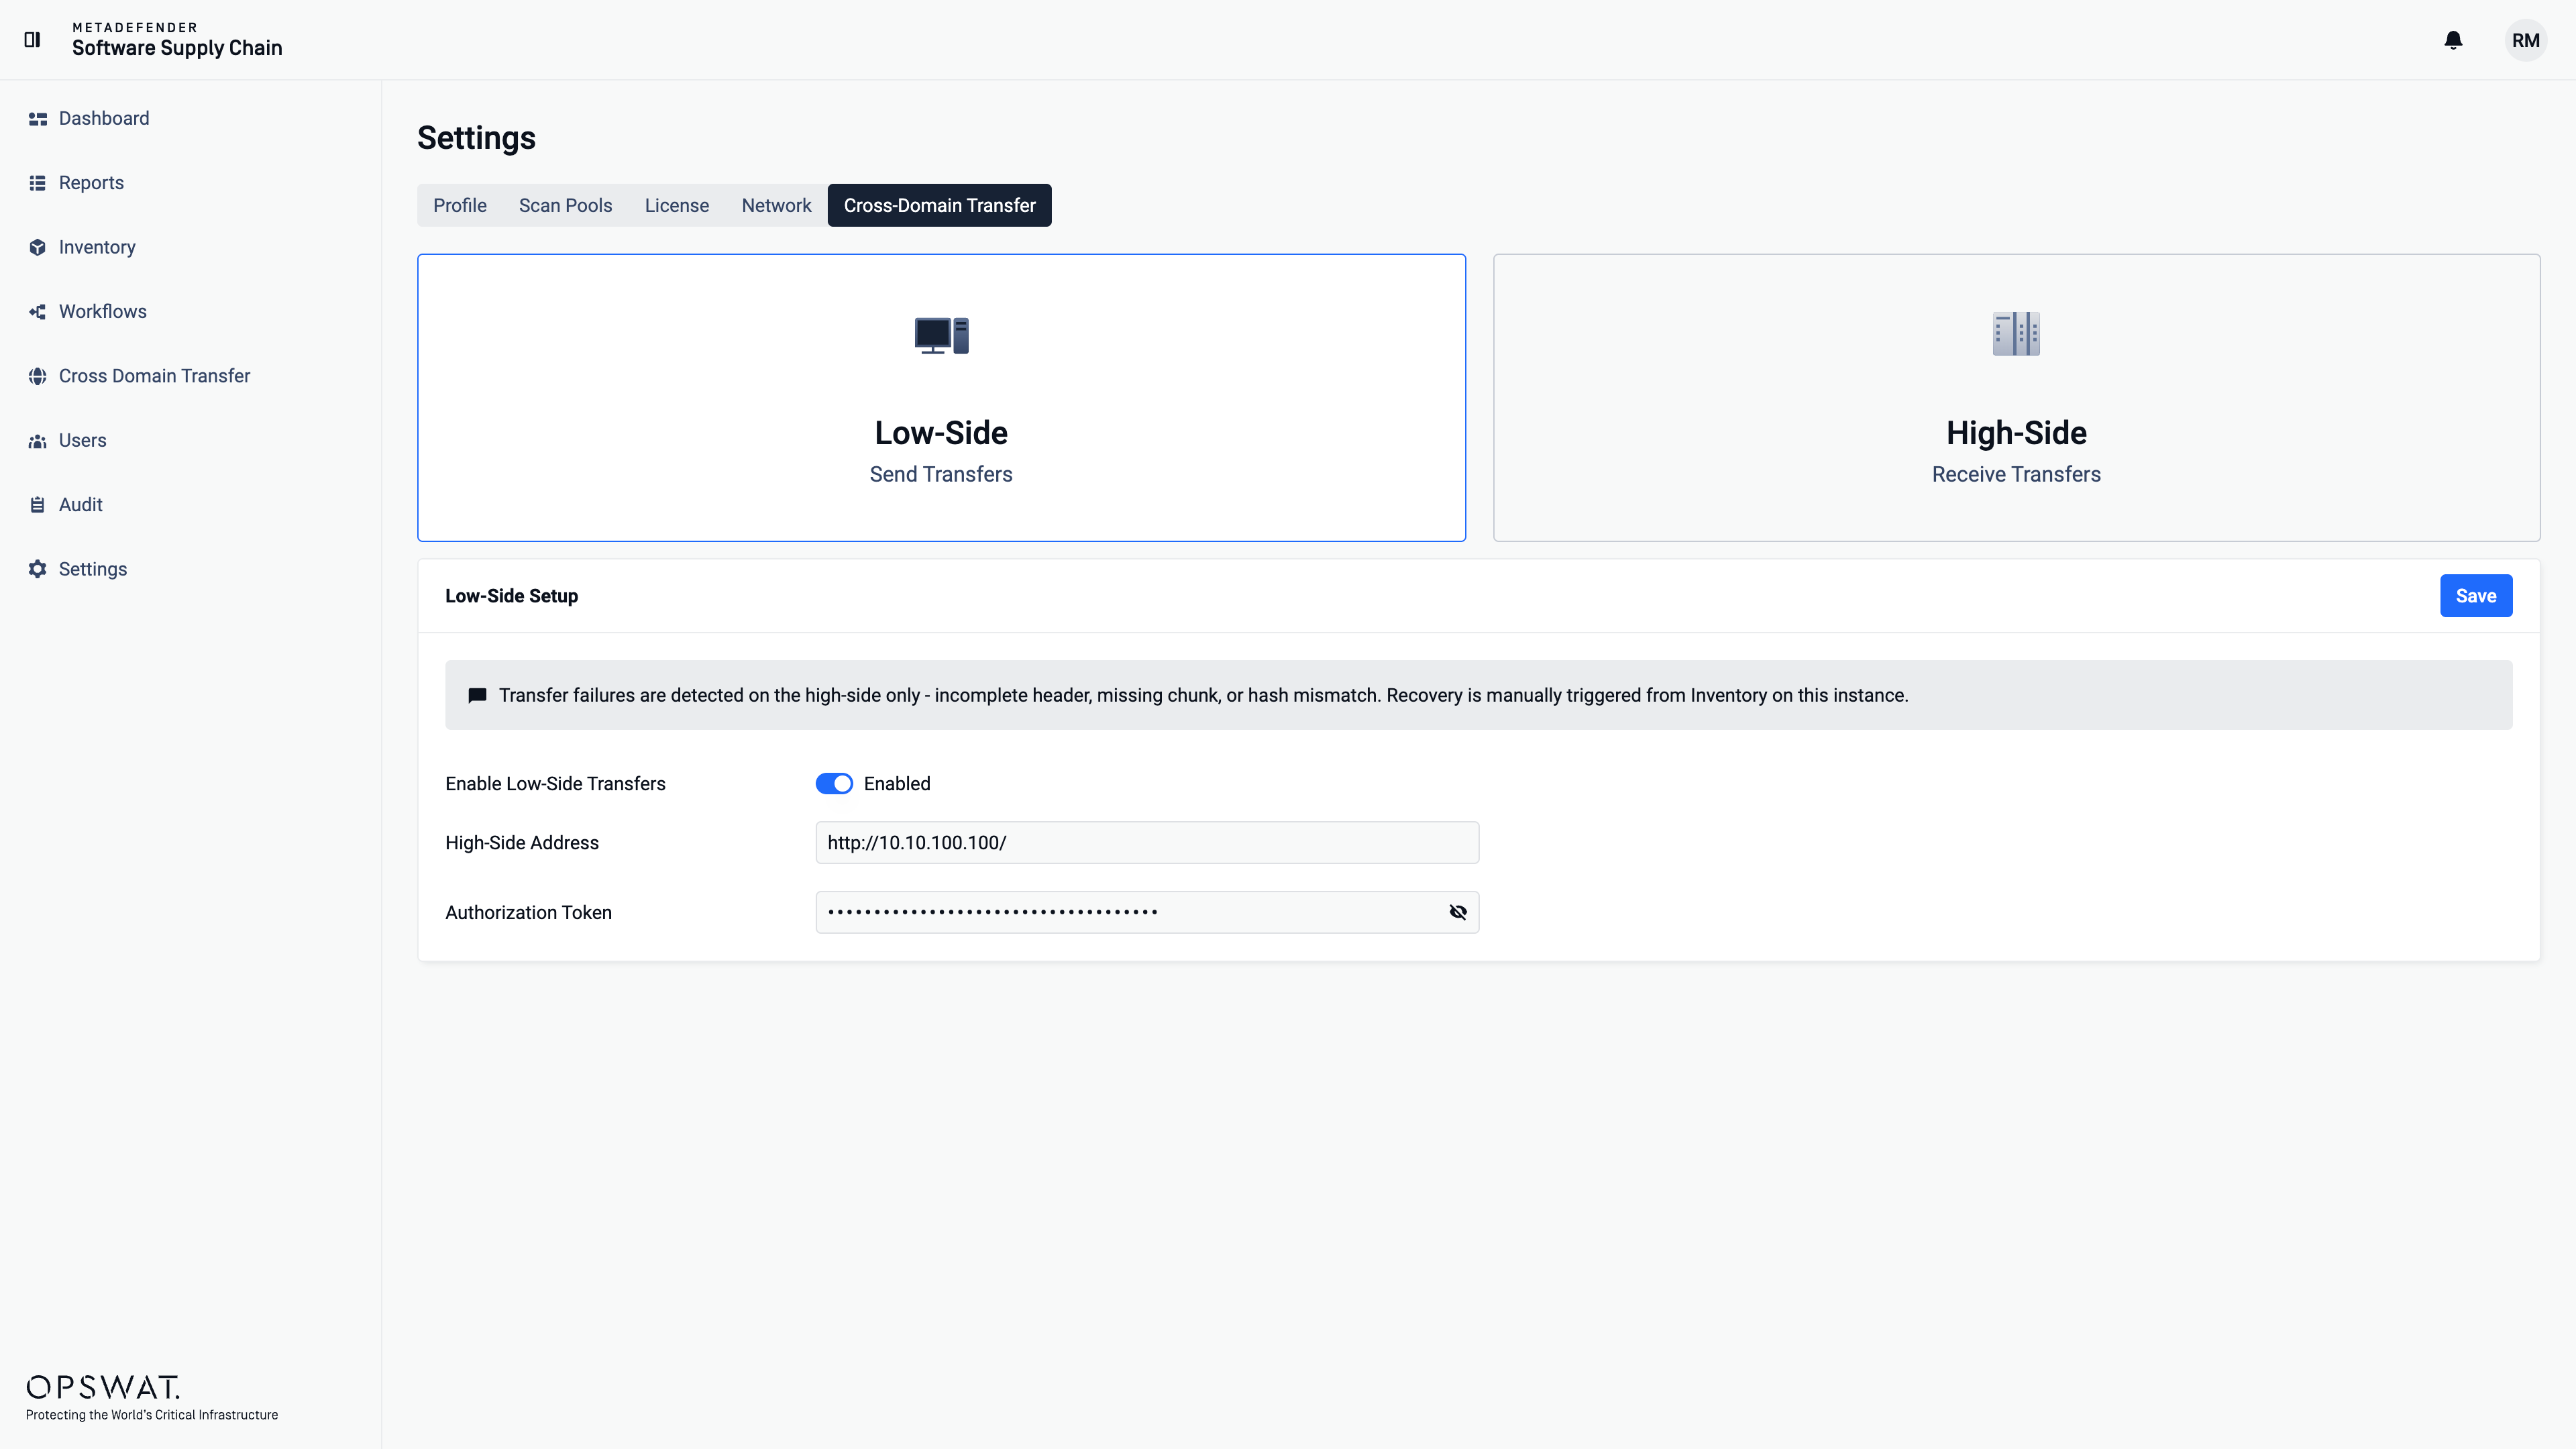Go to Reports in sidebar
The height and width of the screenshot is (1449, 2576).
(91, 183)
